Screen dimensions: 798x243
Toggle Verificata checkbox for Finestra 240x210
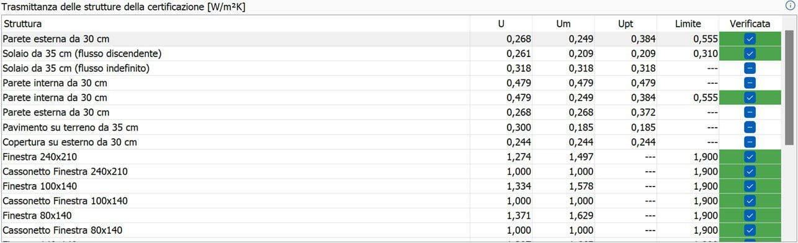point(750,157)
